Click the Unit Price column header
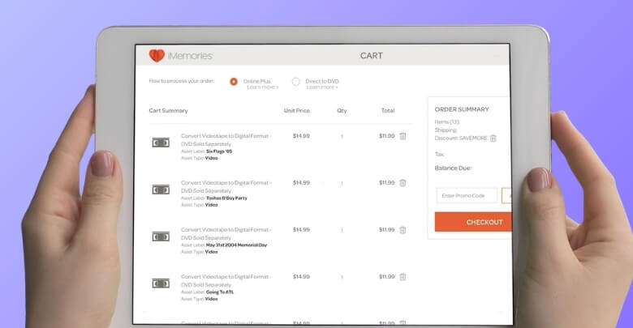 [x=297, y=111]
